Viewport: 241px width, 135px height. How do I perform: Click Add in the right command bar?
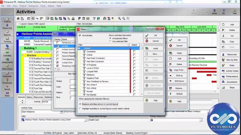click(230, 24)
